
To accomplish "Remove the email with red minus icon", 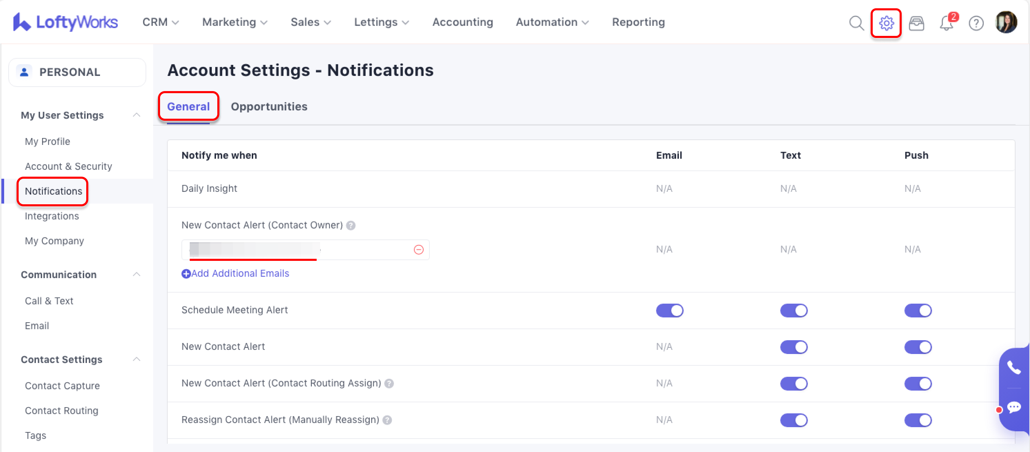I will pyautogui.click(x=418, y=249).
